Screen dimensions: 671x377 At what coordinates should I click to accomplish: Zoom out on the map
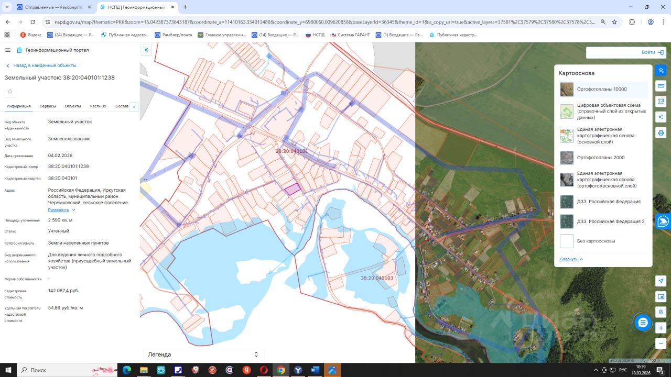pyautogui.click(x=661, y=344)
